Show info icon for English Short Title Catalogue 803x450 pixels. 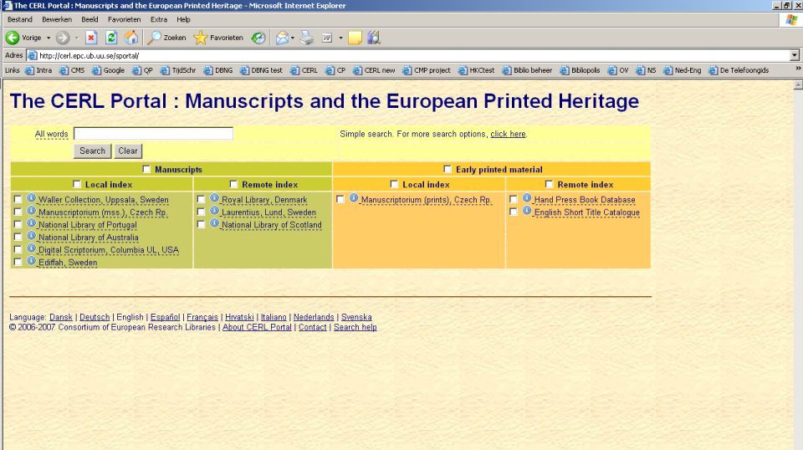click(x=527, y=211)
